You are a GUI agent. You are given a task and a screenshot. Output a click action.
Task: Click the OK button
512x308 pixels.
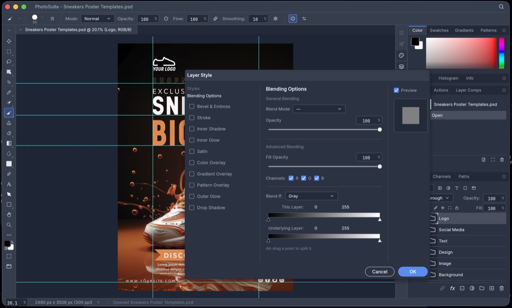pyautogui.click(x=413, y=271)
